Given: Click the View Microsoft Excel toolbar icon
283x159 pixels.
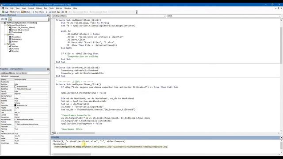Looking at the screenshot, I should coord(3,12).
